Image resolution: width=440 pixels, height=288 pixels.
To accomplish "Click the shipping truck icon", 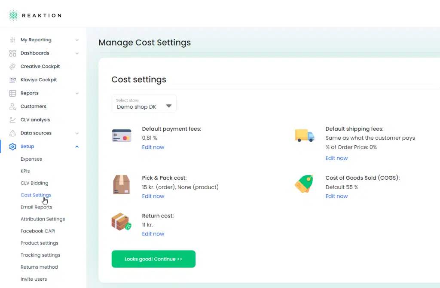I will [x=305, y=135].
